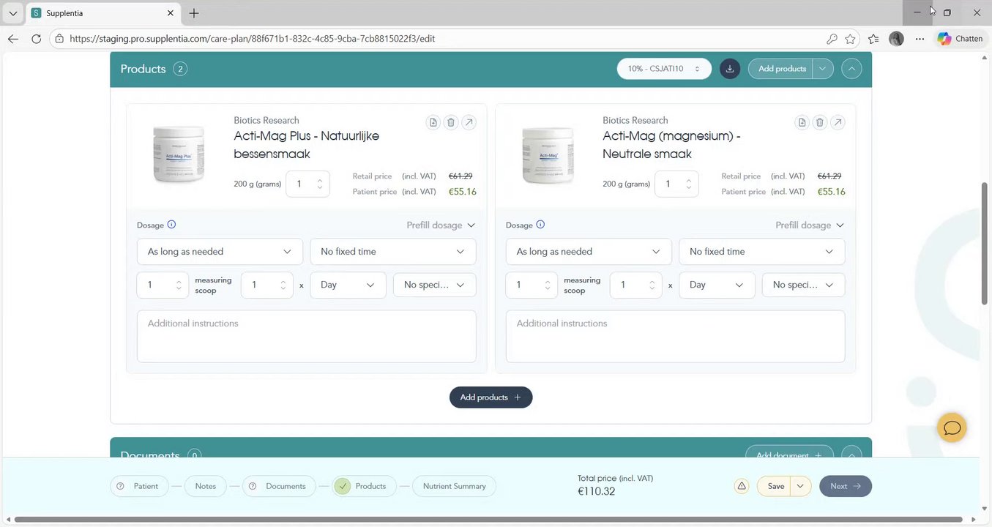
Task: Reload the page with refresh icon
Action: pyautogui.click(x=36, y=39)
